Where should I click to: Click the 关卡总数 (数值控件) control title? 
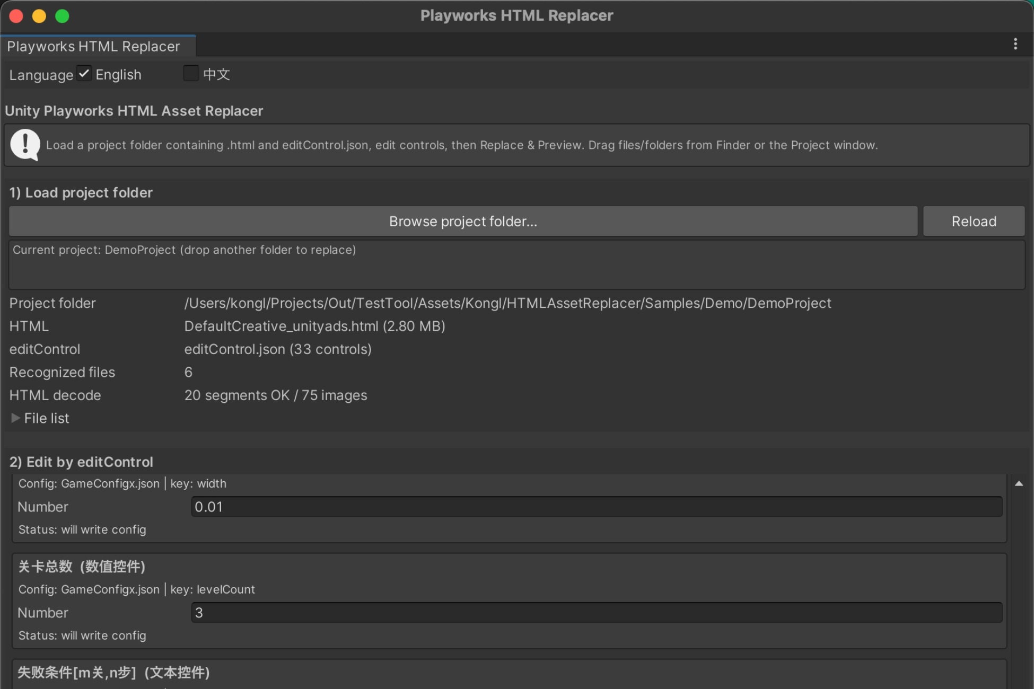click(x=82, y=567)
